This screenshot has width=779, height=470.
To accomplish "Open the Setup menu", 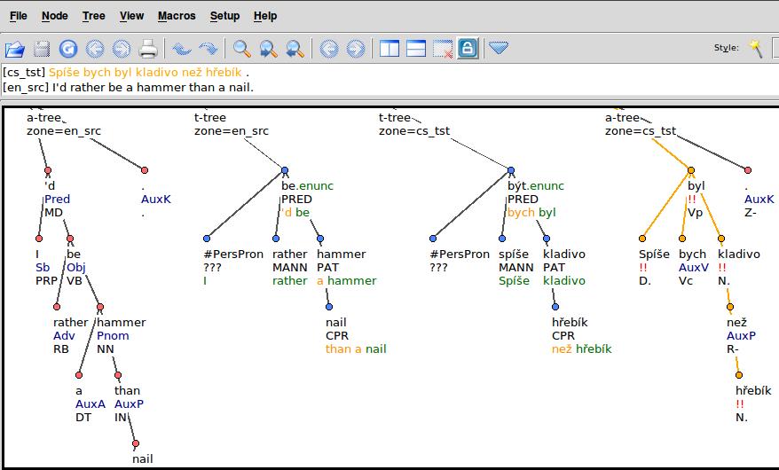I will (224, 16).
